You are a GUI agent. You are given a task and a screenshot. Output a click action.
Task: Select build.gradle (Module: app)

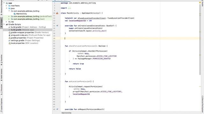[x=22, y=30]
